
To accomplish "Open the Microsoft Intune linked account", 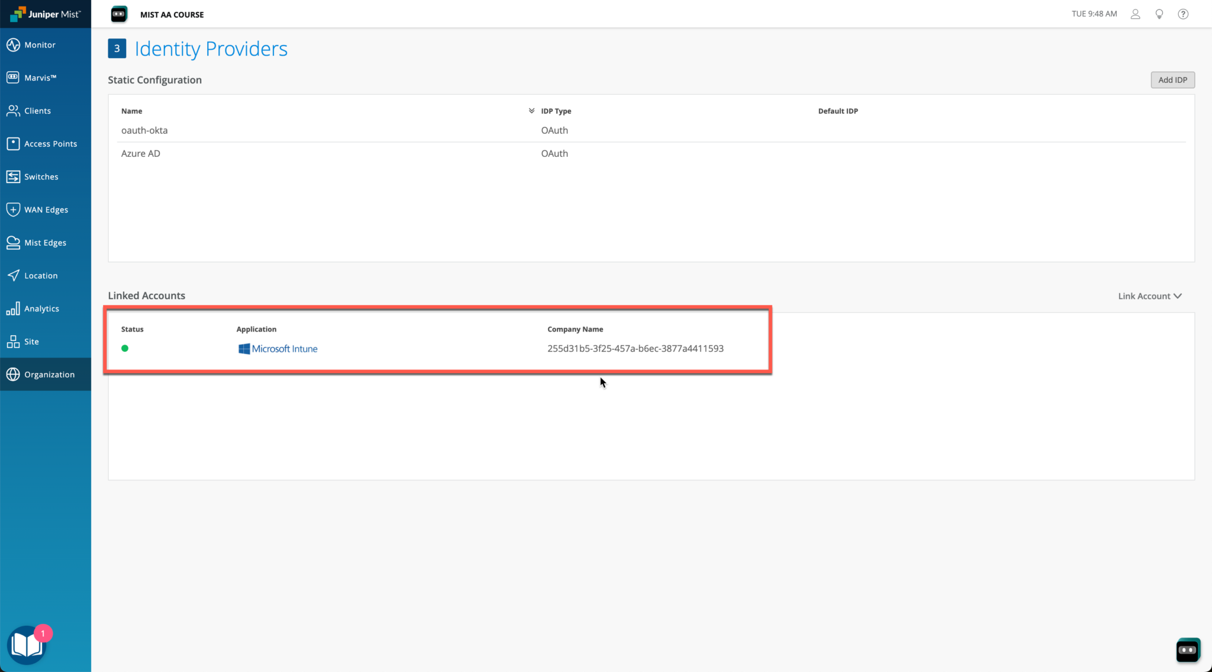I will pos(283,348).
